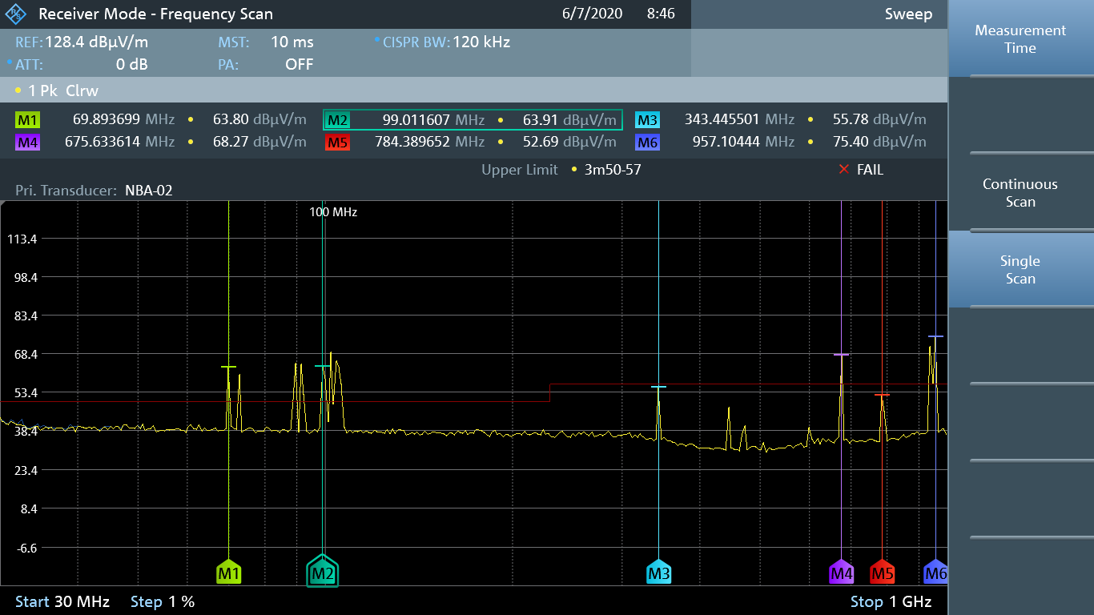Click M1 frequency 69.893699 MHz
This screenshot has width=1094, height=615.
pyautogui.click(x=123, y=119)
